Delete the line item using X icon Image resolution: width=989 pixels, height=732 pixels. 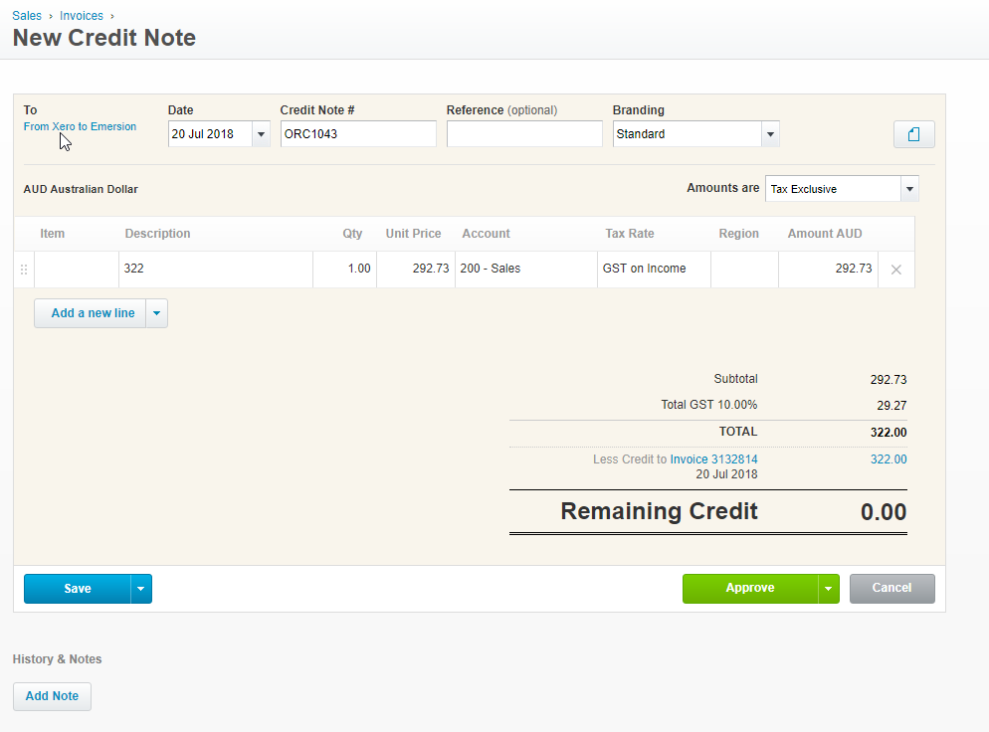895,270
